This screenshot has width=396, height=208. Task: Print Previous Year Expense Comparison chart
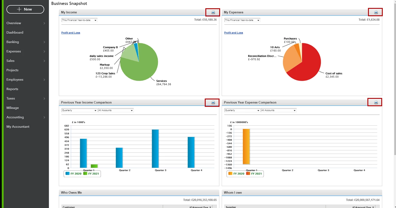coord(376,102)
